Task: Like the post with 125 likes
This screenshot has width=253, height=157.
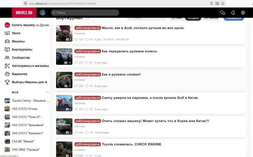Action: pos(76,39)
